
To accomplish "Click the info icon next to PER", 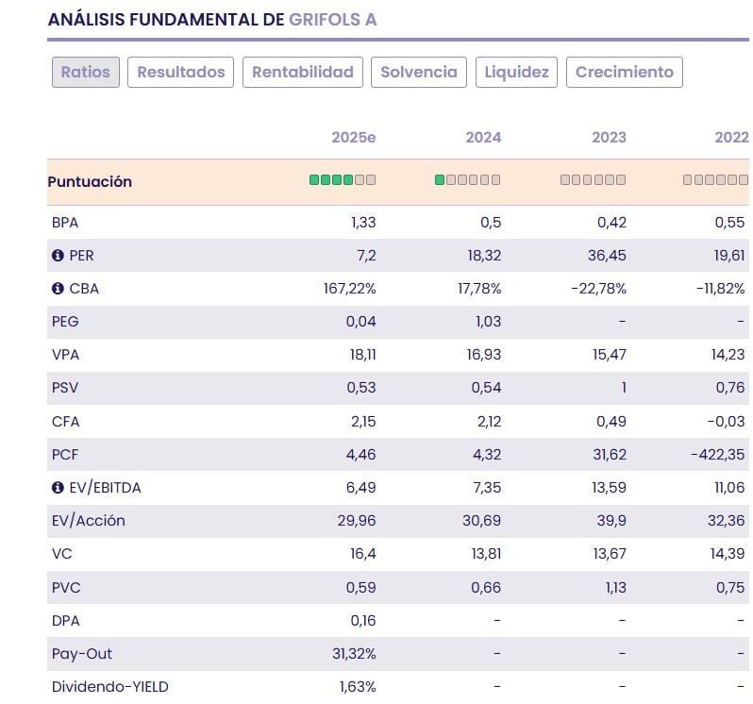I will [x=58, y=256].
